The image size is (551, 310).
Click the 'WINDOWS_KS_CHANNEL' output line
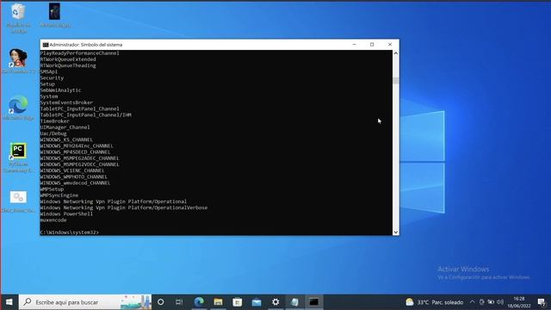66,139
